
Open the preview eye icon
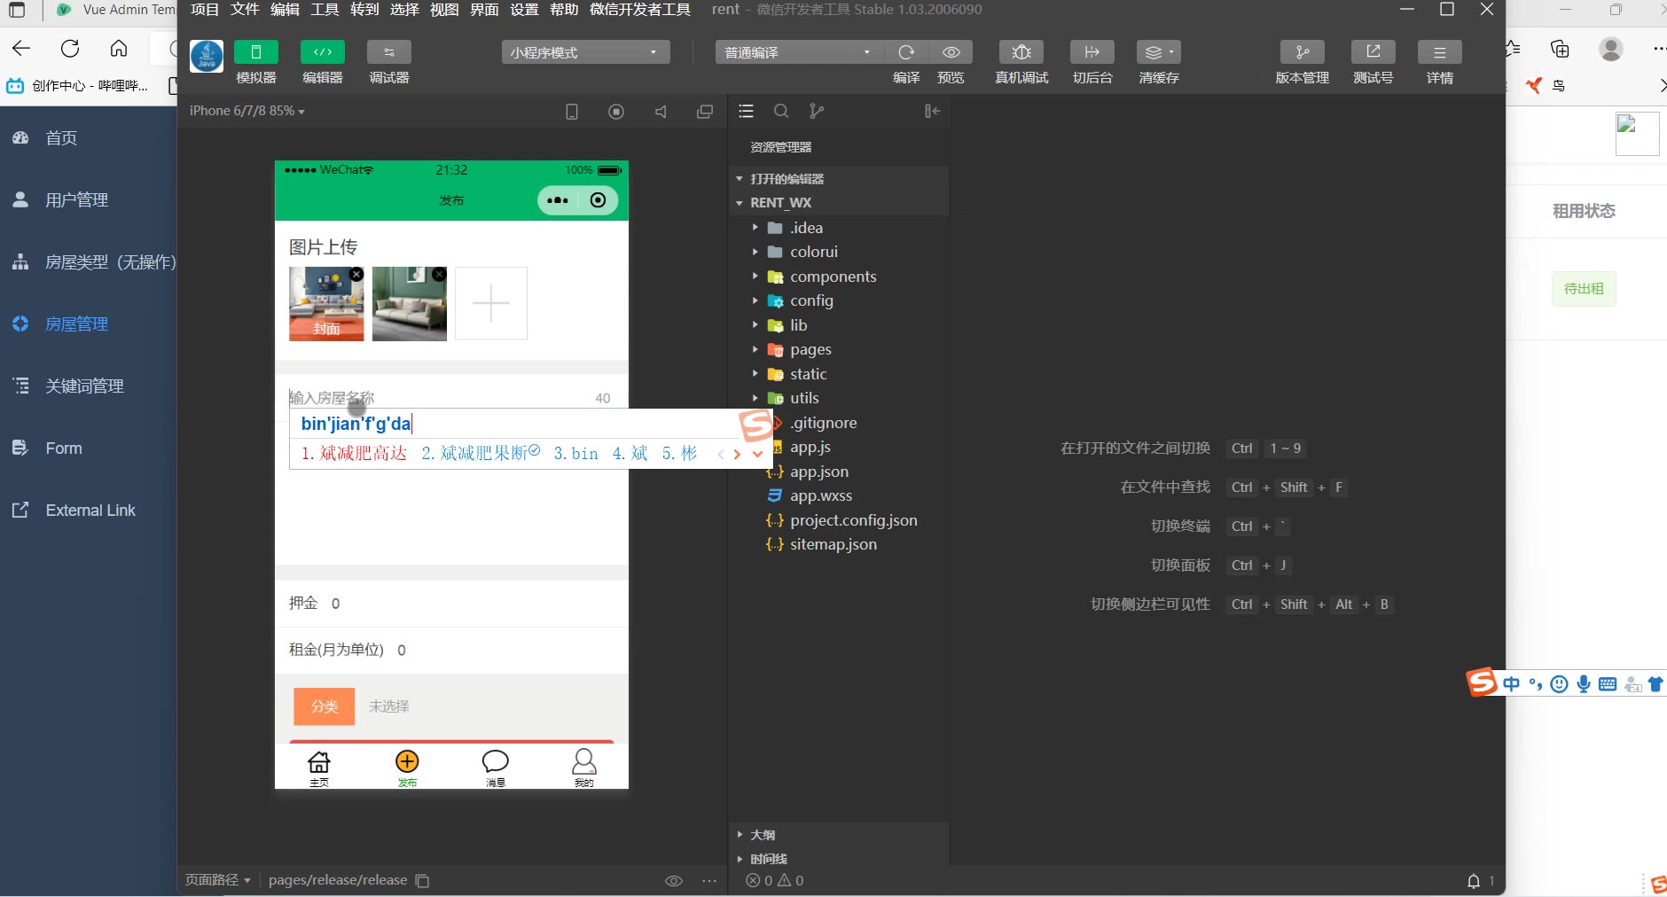(951, 52)
